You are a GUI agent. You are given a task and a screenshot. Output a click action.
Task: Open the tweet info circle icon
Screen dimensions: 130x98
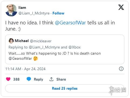pyautogui.click(x=121, y=69)
